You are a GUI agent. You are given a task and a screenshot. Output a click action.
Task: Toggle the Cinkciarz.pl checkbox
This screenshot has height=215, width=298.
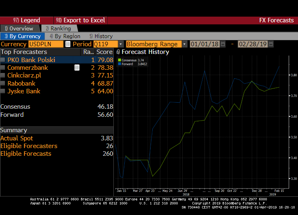[x=3, y=75]
